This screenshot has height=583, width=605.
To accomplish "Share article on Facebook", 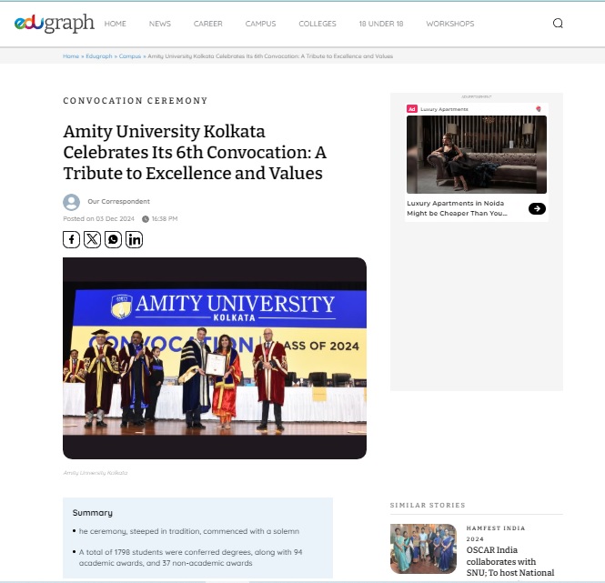I will pos(71,239).
